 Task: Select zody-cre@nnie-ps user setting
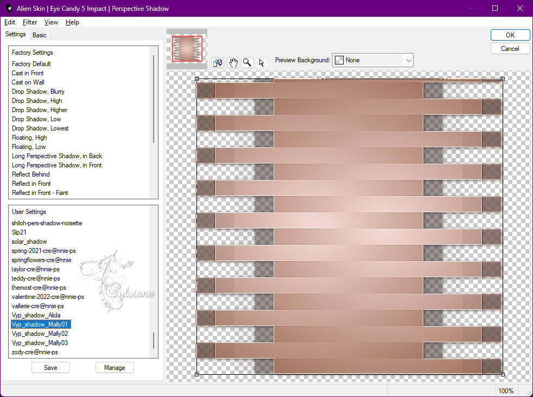pyautogui.click(x=35, y=352)
